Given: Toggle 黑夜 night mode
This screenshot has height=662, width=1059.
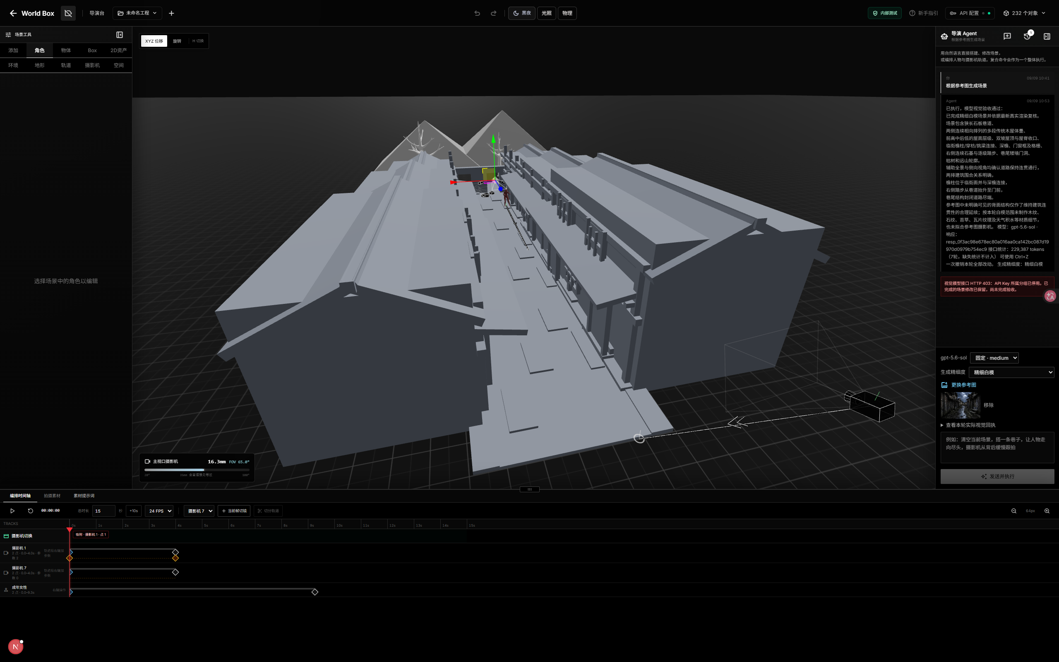Looking at the screenshot, I should (x=521, y=13).
